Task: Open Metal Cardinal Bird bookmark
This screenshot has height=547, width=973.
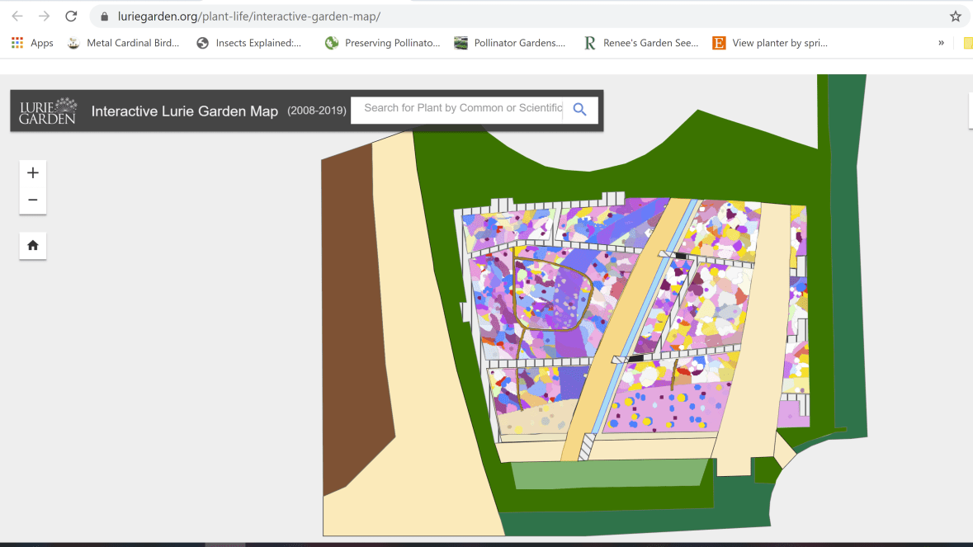Action: pos(124,43)
